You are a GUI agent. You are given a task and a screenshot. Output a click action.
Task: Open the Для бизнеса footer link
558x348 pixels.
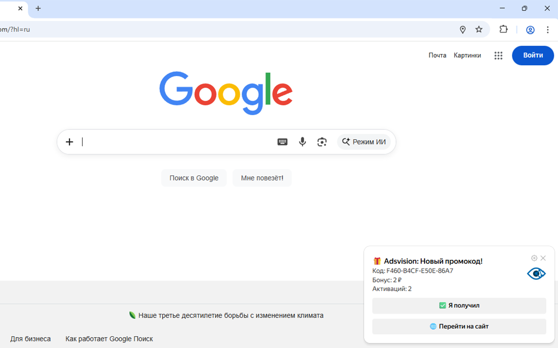(x=31, y=339)
